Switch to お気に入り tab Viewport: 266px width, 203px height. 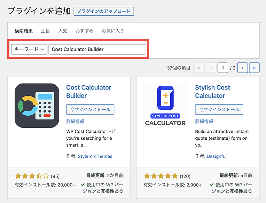113,31
